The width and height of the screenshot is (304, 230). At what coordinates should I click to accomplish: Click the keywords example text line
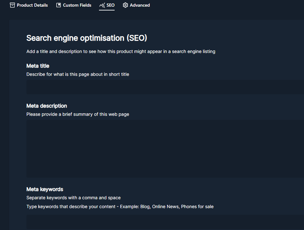120,207
